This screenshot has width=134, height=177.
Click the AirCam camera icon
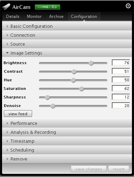coord(6,7)
